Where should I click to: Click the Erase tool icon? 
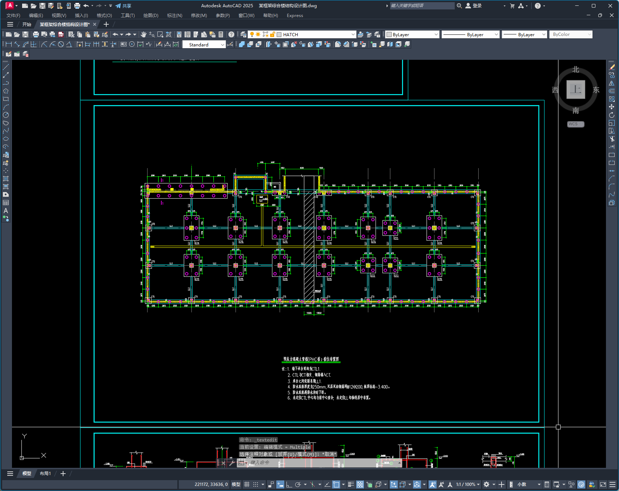612,67
